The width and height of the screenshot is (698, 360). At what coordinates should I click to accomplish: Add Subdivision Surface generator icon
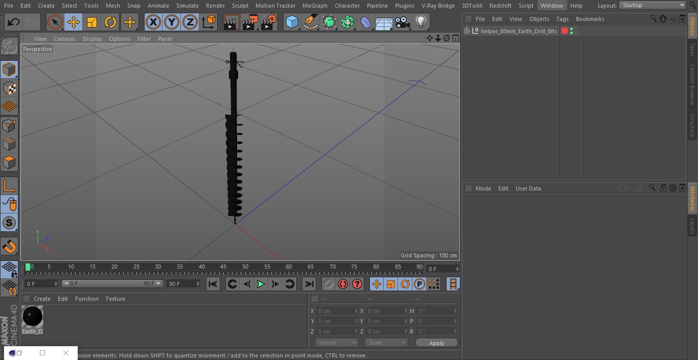[329, 22]
